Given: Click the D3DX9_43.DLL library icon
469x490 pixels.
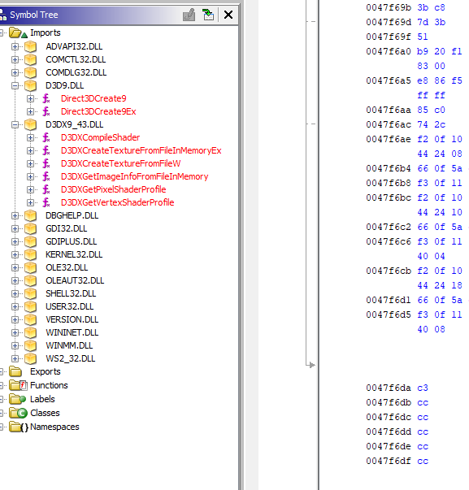Looking at the screenshot, I should [x=30, y=124].
